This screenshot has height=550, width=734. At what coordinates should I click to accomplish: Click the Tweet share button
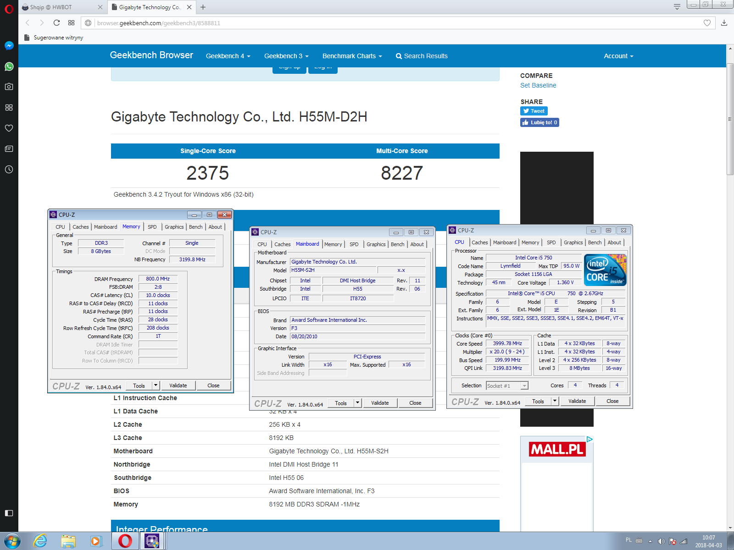click(x=534, y=111)
